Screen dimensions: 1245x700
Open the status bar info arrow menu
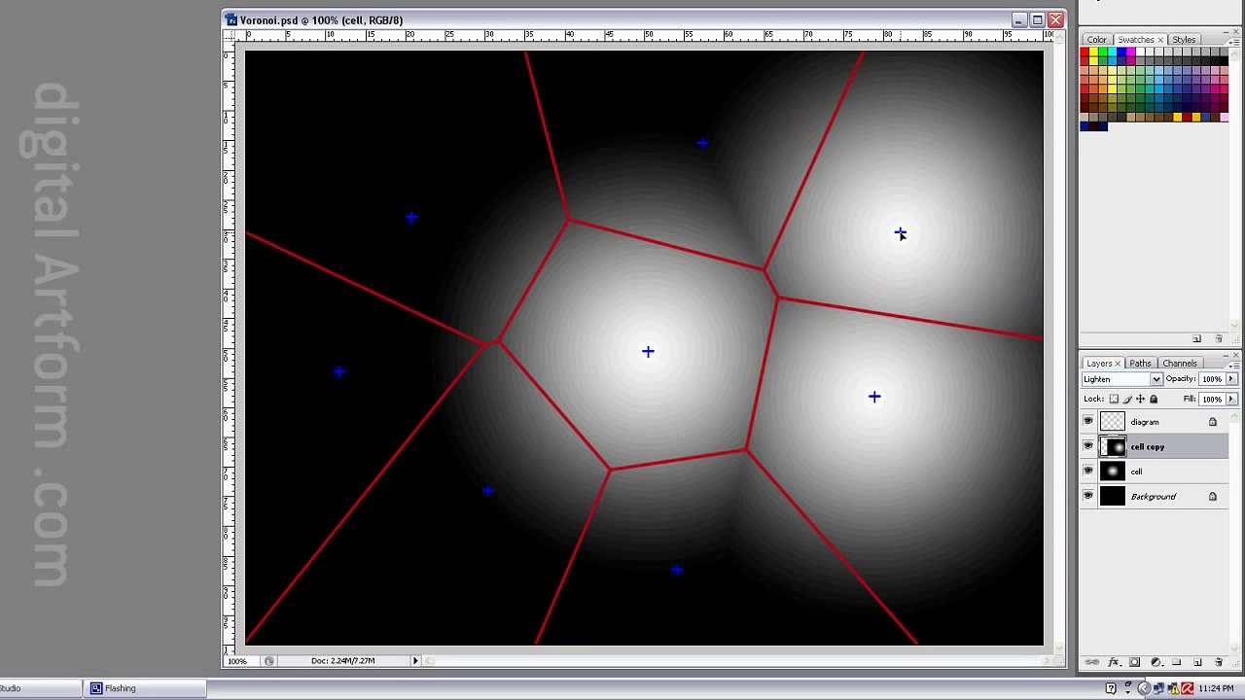pos(415,661)
